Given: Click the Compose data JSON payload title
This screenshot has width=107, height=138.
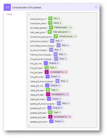Looking at the screenshot, I should tap(27, 7).
